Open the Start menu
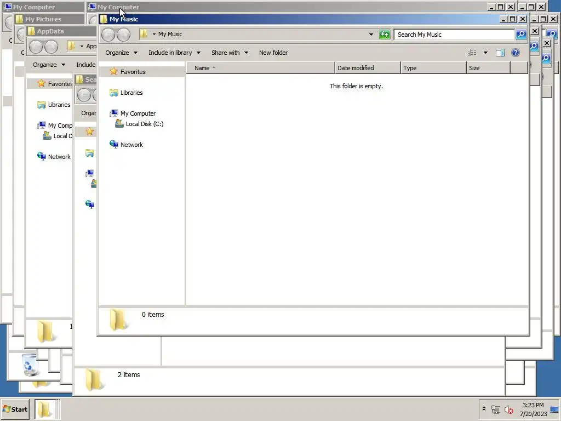The image size is (561, 421). pos(15,409)
